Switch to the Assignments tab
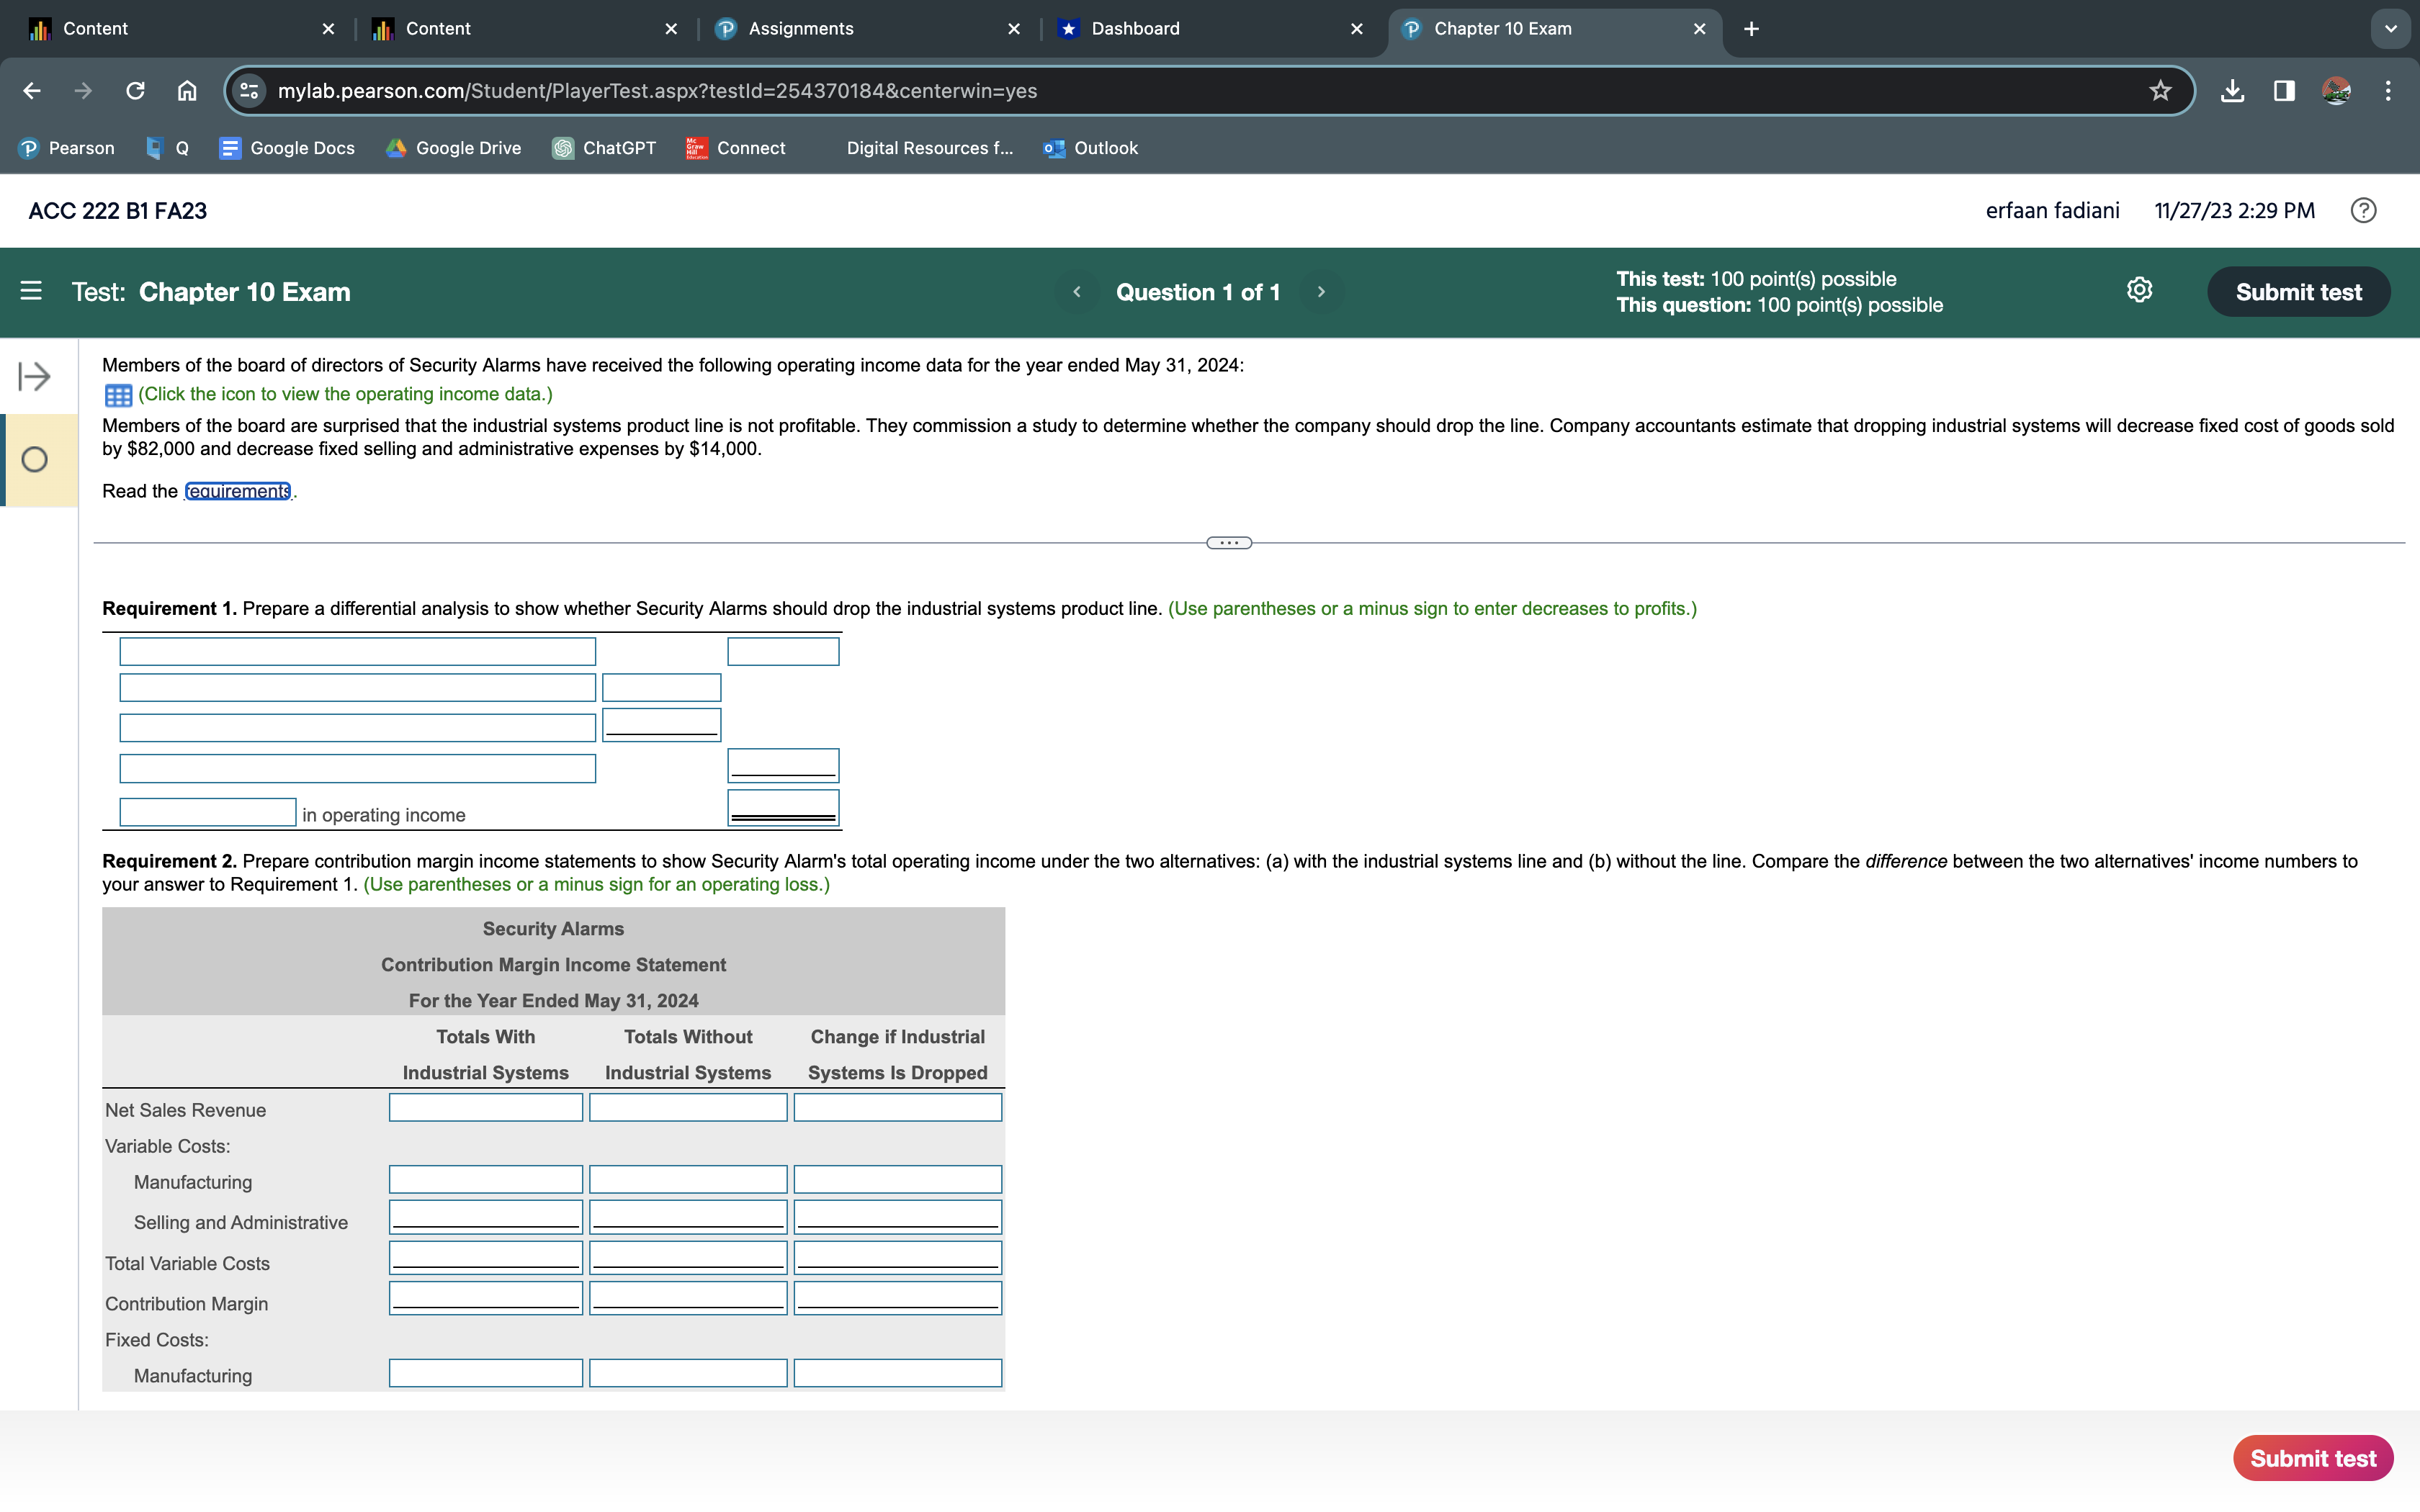Viewport: 2420px width, 1512px height. click(800, 29)
